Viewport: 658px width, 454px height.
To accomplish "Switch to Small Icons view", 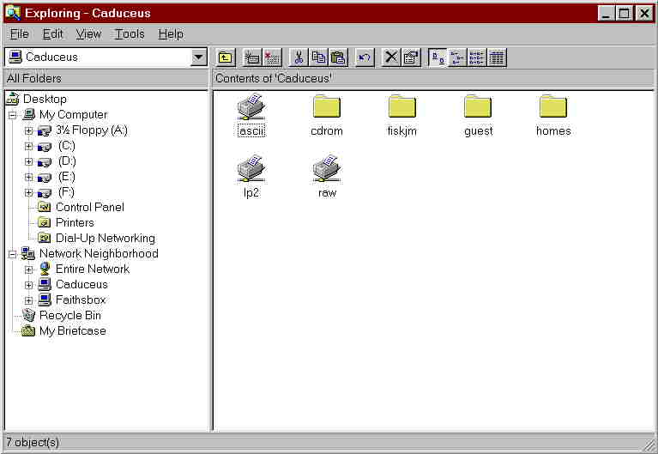I will pos(457,58).
